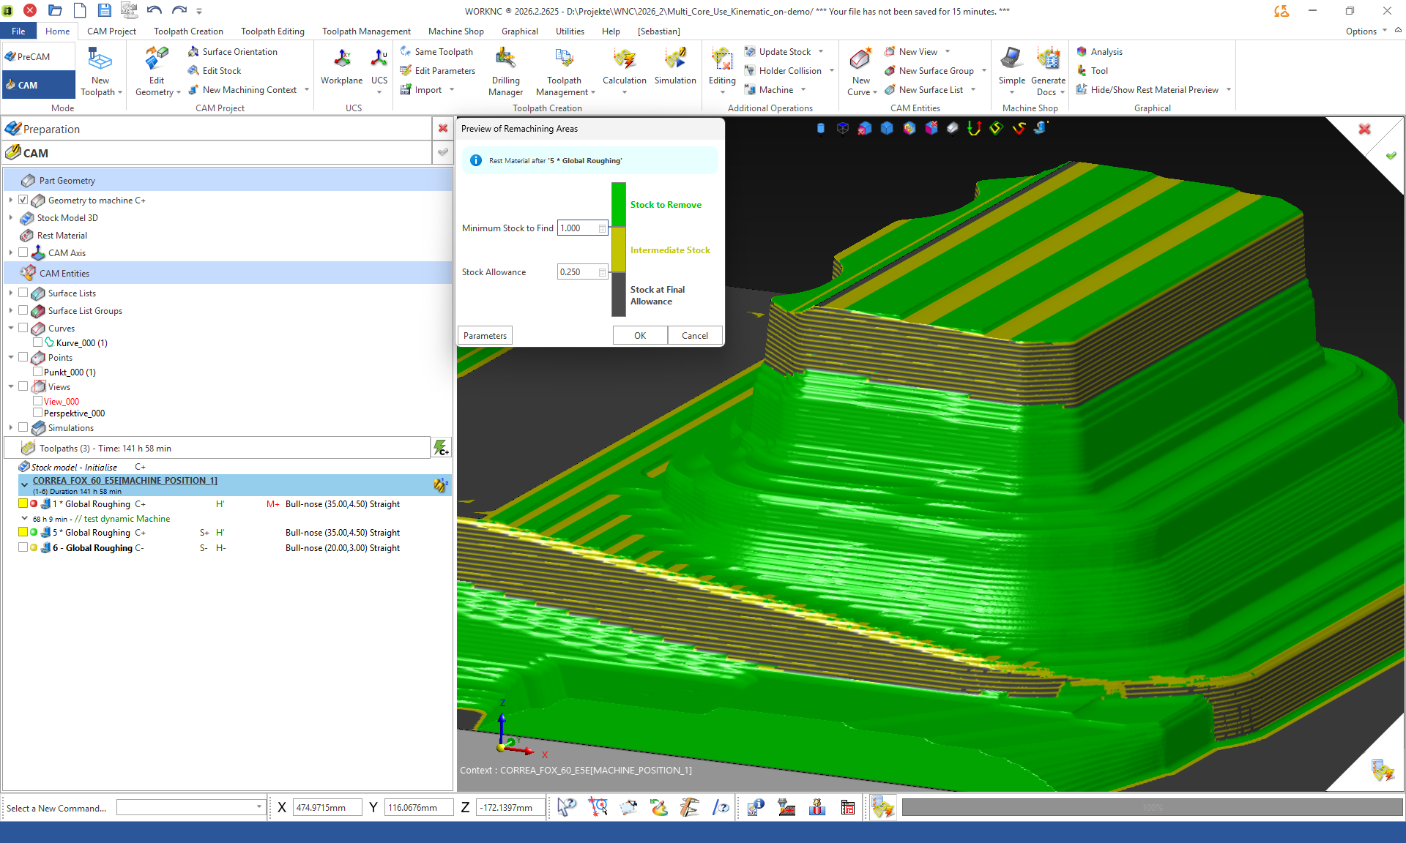The image size is (1406, 843).
Task: Check the Surface List Groups checkbox
Action: tap(23, 310)
